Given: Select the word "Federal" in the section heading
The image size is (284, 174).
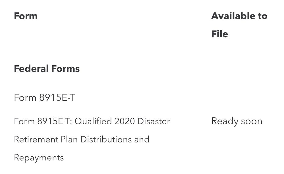Looking at the screenshot, I should 31,69.
